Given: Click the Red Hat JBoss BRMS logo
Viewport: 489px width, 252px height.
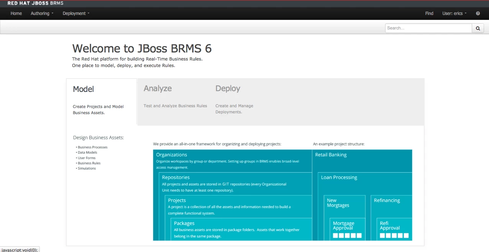Looking at the screenshot, I should coord(35,3).
